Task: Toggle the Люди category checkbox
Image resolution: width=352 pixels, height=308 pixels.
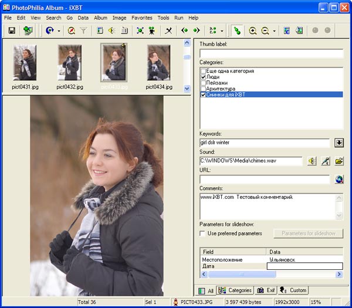Action: pyautogui.click(x=204, y=77)
